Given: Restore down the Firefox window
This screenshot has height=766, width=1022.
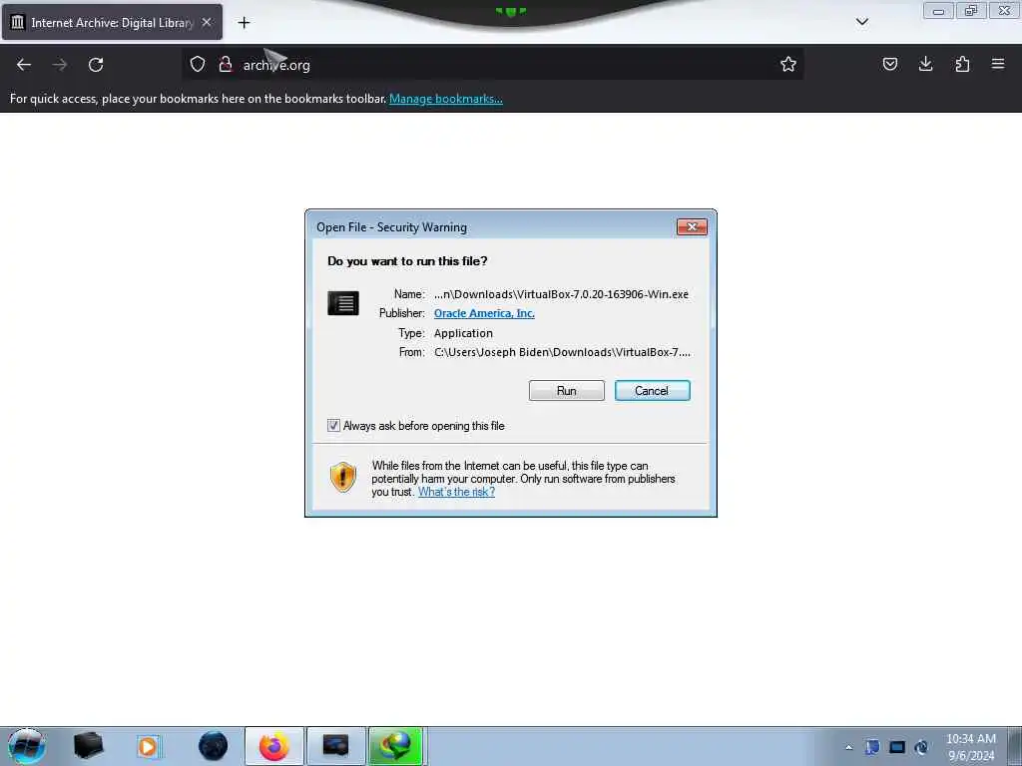Looking at the screenshot, I should (971, 10).
